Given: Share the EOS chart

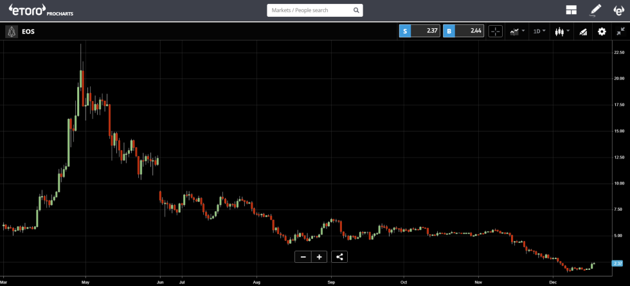Looking at the screenshot, I should click(x=339, y=257).
